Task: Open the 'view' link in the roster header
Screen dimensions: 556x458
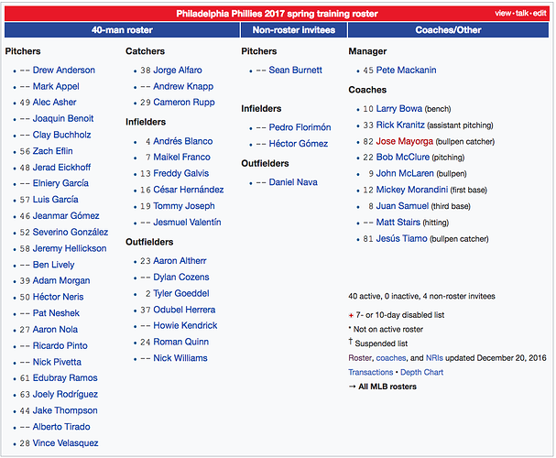Action: click(503, 14)
